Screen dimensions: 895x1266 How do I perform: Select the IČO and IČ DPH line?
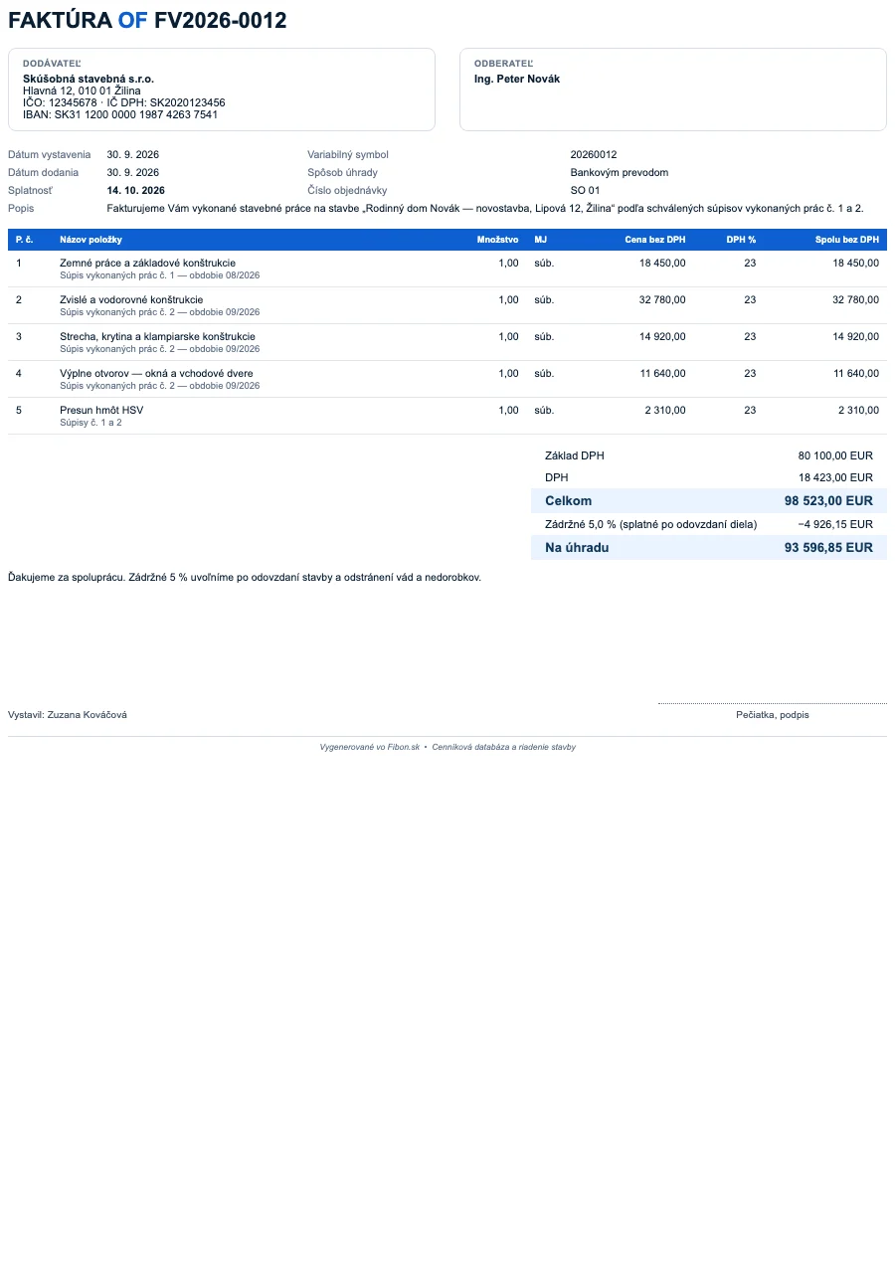(x=124, y=102)
